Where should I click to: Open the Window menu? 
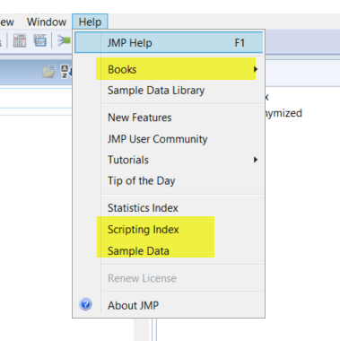point(47,22)
